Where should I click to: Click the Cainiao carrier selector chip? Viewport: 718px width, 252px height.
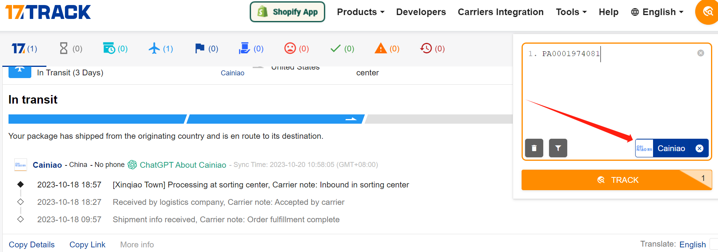[x=672, y=148]
